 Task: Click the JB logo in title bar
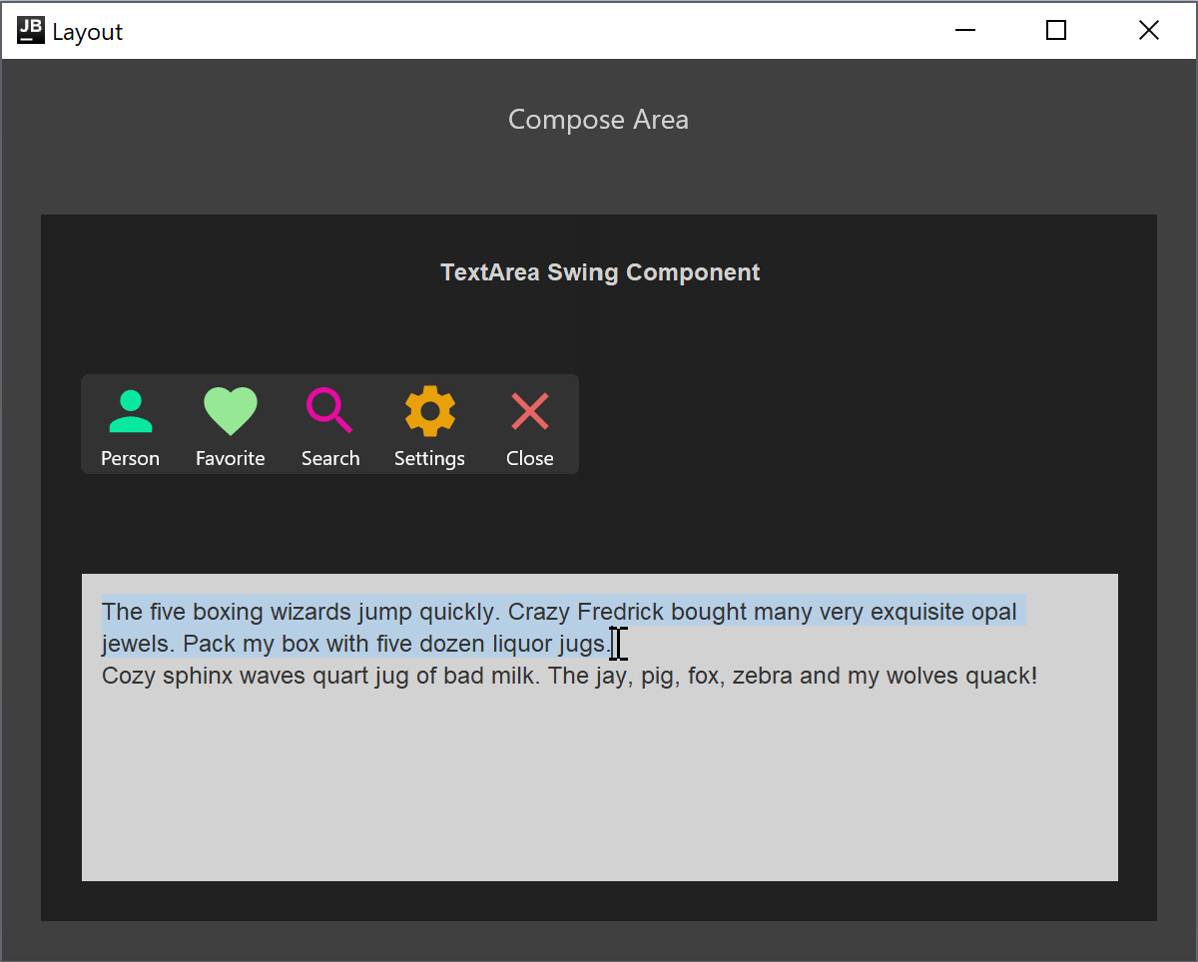pos(31,31)
